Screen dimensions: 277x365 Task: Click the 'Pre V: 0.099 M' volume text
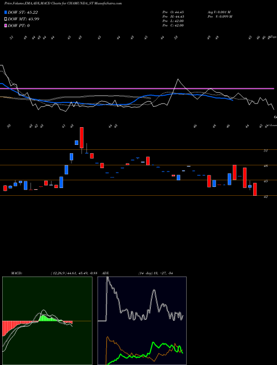220,17
